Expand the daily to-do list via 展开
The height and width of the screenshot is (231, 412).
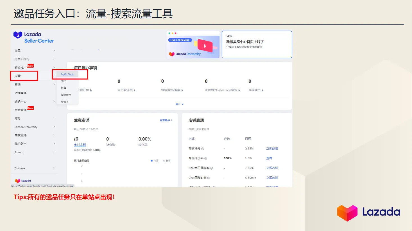179,104
